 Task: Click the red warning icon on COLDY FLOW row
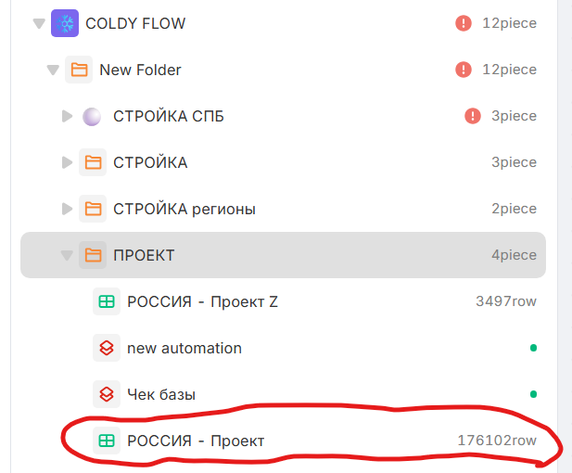(464, 23)
